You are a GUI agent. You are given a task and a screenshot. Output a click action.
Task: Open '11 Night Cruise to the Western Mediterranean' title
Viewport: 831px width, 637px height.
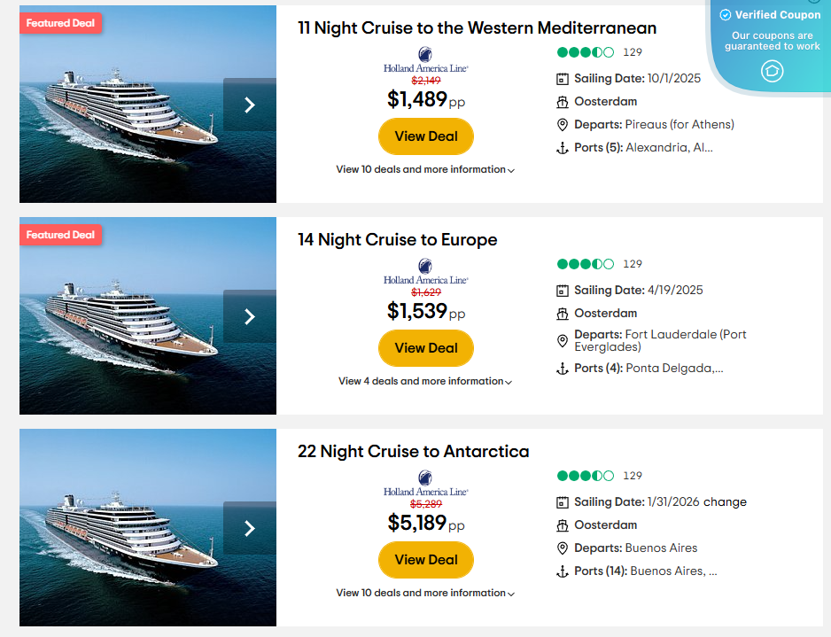[x=477, y=28]
